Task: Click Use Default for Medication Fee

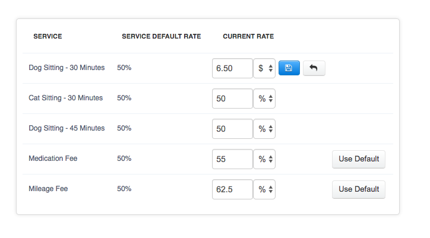Action: coord(359,159)
